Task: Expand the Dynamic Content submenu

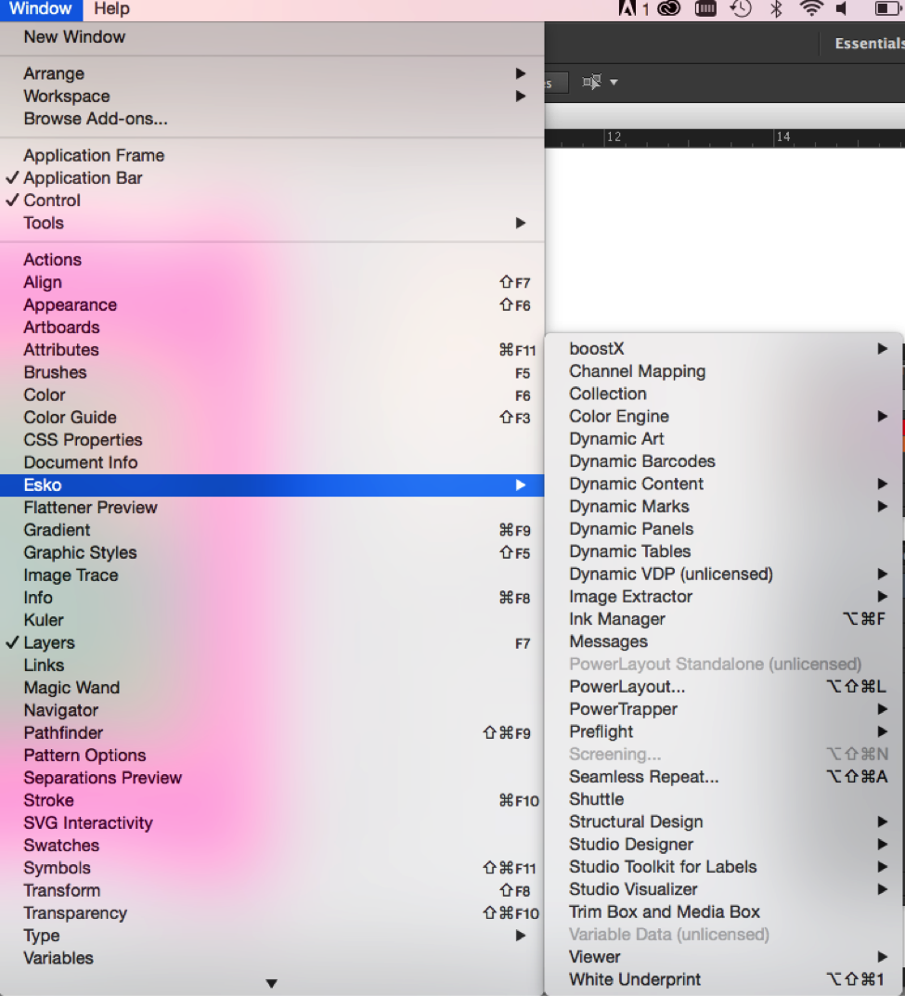Action: (x=724, y=484)
